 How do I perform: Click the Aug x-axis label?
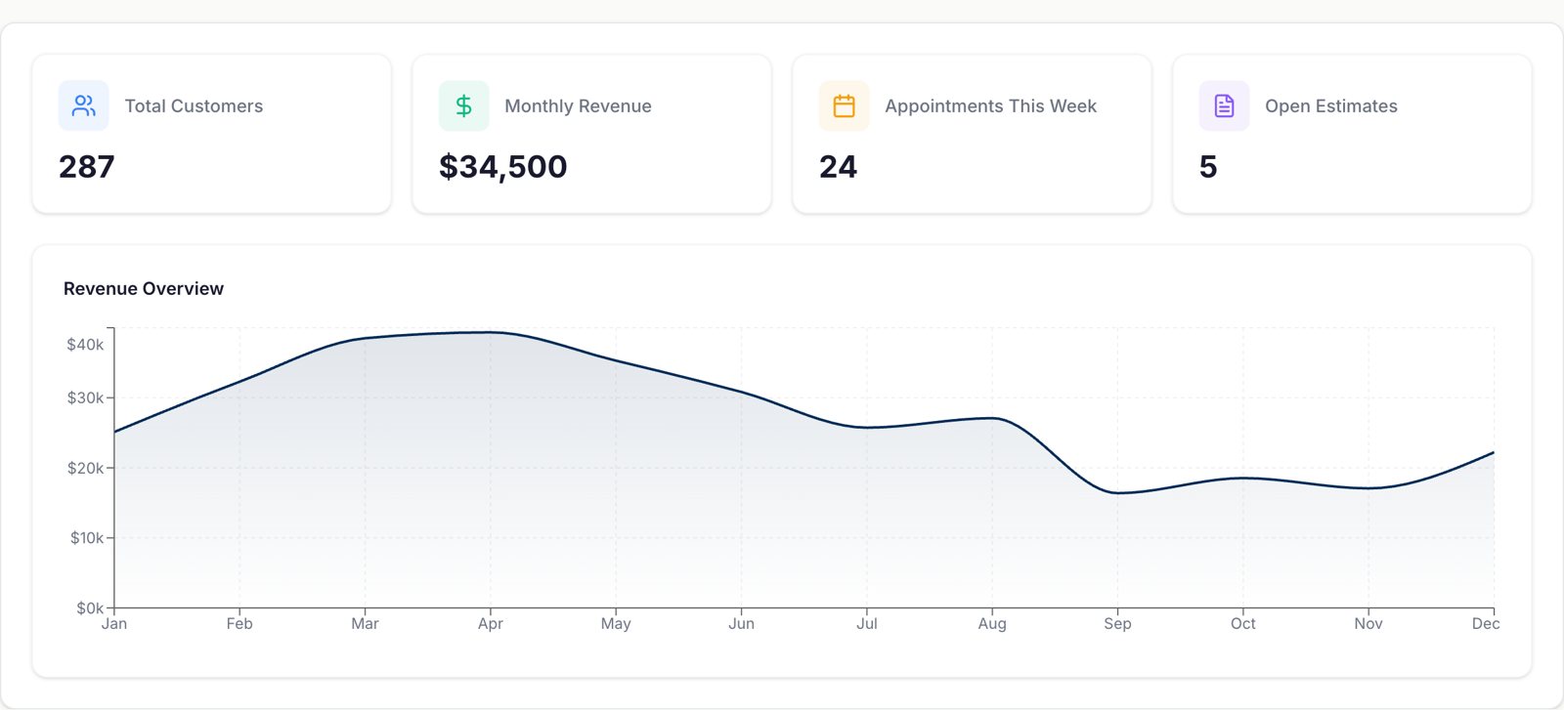pos(992,624)
